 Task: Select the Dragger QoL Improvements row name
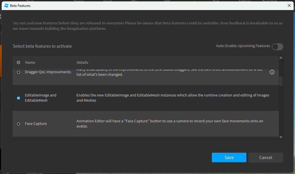click(x=48, y=72)
